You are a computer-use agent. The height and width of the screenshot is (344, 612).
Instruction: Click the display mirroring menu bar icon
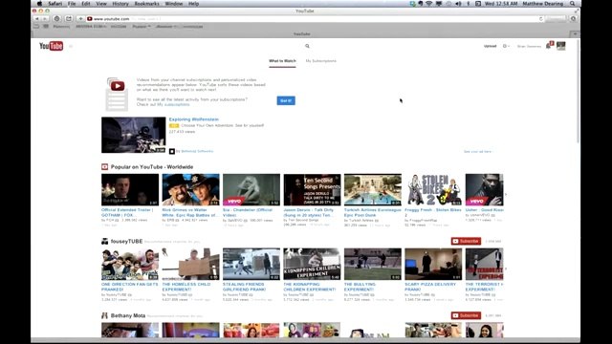[x=439, y=4]
